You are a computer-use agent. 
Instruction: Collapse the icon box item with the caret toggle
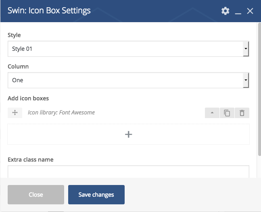coord(212,113)
